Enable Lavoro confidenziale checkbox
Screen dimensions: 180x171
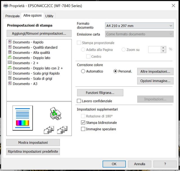tap(79, 101)
